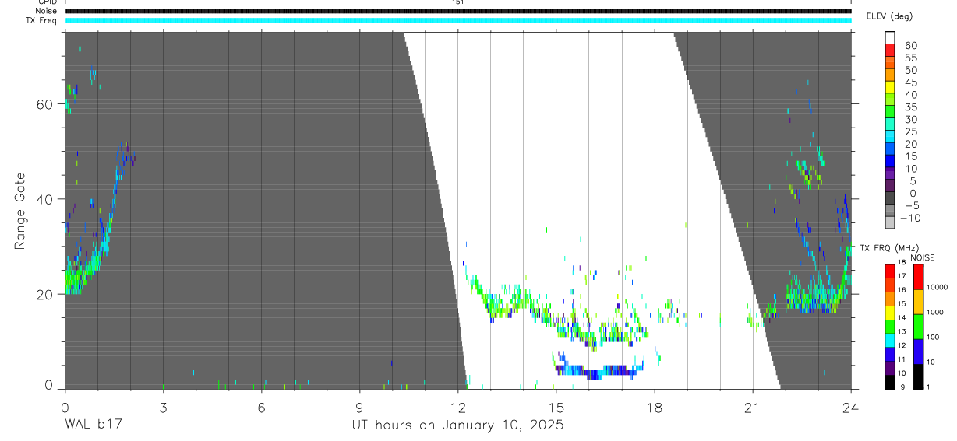957x441 pixels.
Task: Click the '45' value on ELEV scale
Action: [x=910, y=82]
